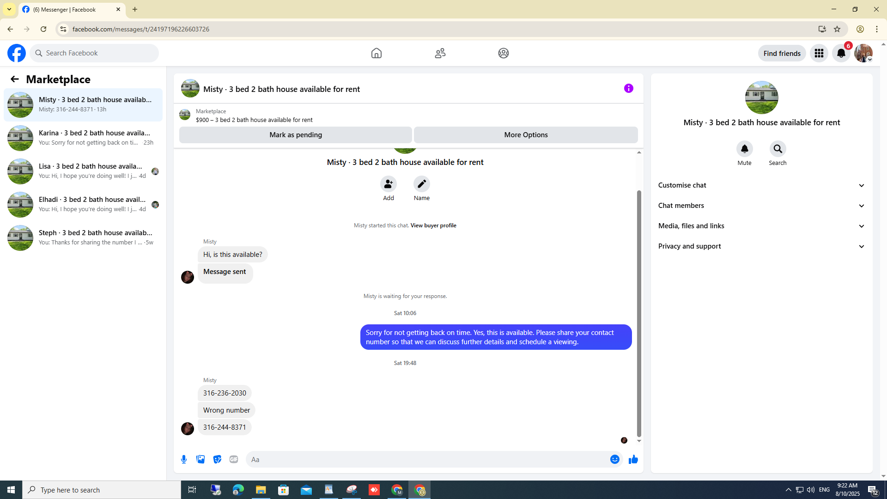Open the account profile avatar menu
The image size is (887, 499).
tap(863, 53)
